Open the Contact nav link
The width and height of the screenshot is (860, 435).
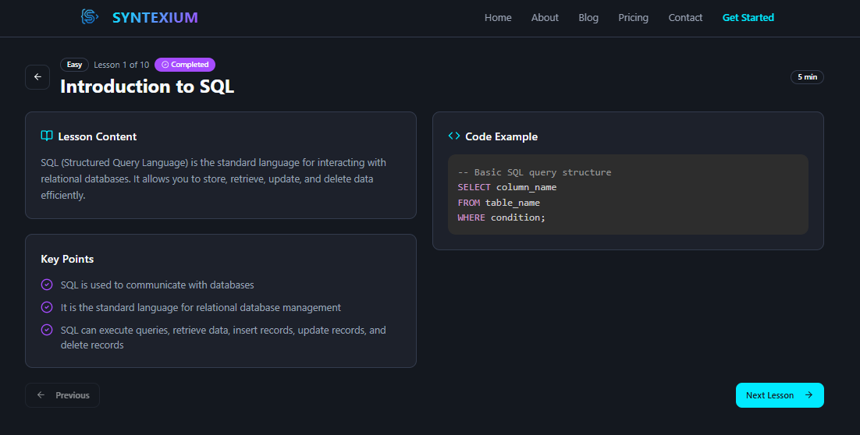(686, 17)
